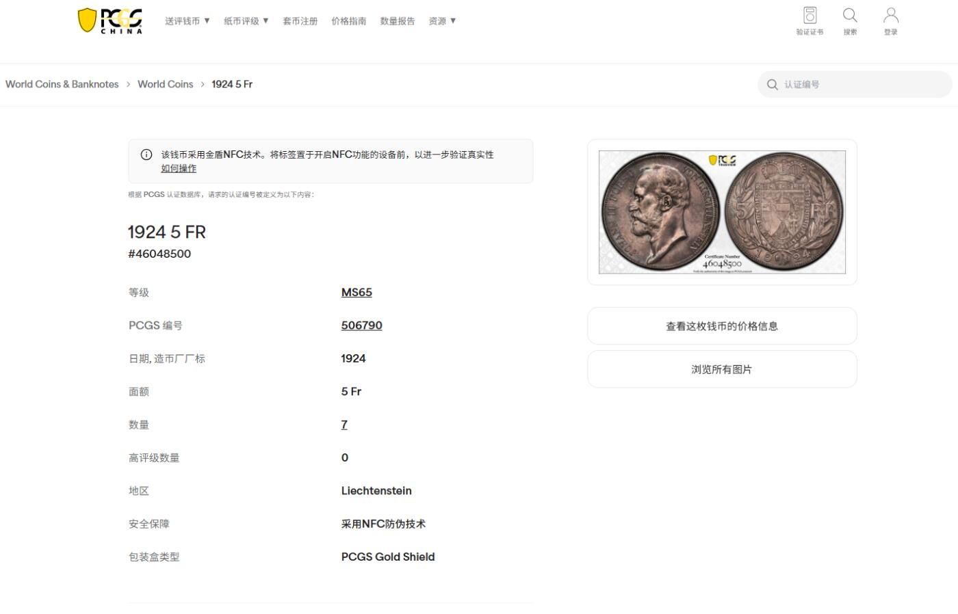The image size is (958, 614).
Task: Click 查看这枚钱币的价格信息 button
Action: click(722, 326)
